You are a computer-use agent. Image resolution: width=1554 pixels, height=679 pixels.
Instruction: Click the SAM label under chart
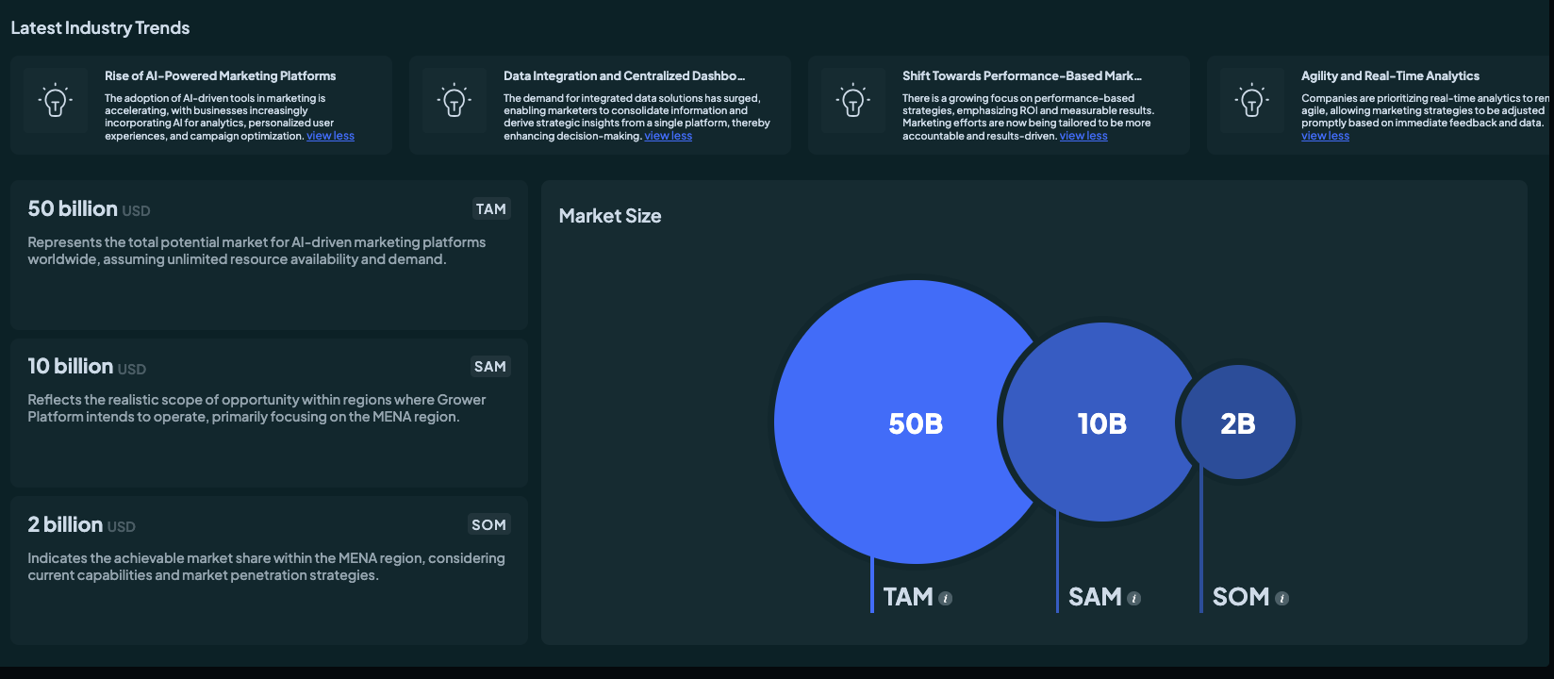(x=1095, y=597)
